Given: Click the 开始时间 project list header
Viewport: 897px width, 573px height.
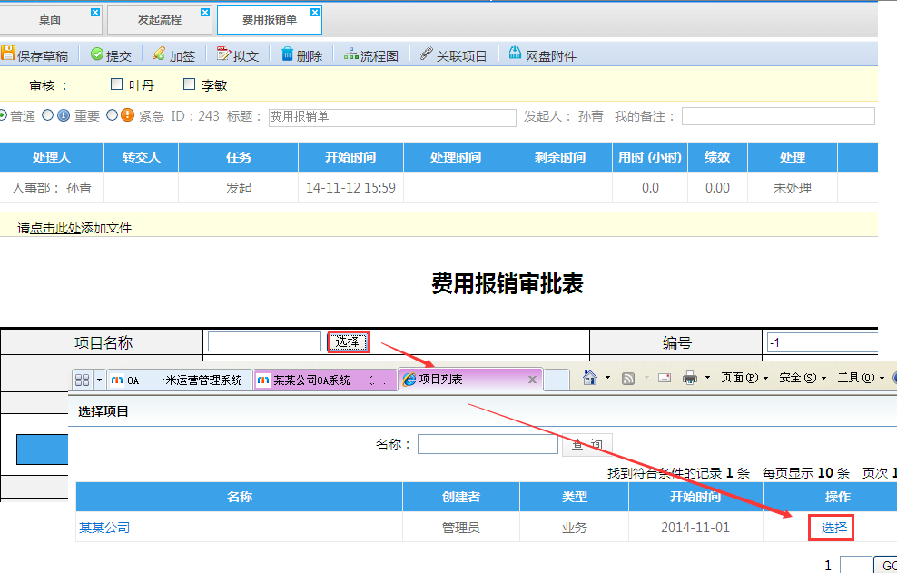Looking at the screenshot, I should point(695,497).
